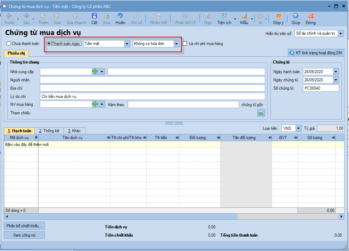Click the Ghi sổ post icon
The width and height of the screenshot is (349, 251).
pyautogui.click(x=136, y=16)
